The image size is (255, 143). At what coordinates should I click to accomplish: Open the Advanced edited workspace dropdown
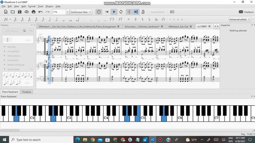coord(239,19)
